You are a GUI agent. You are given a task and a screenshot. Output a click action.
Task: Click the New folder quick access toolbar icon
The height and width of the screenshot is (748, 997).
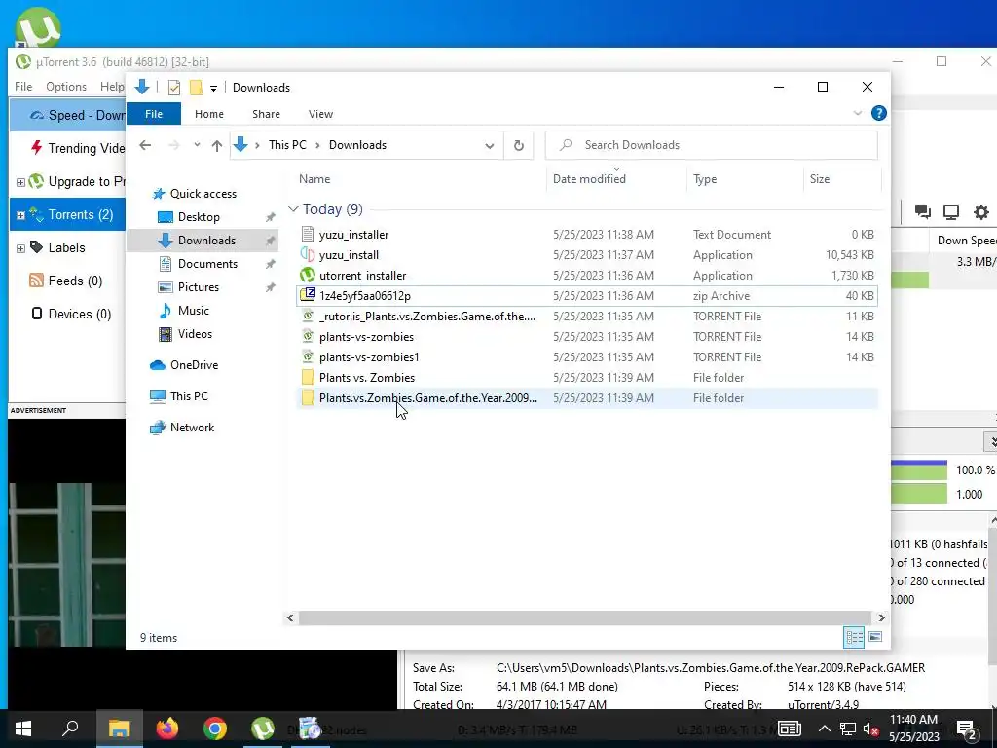(x=196, y=88)
